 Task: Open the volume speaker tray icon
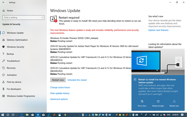point(157,115)
